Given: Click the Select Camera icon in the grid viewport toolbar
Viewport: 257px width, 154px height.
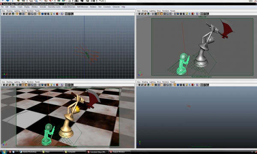Looking at the screenshot, I should [x=4, y=14].
